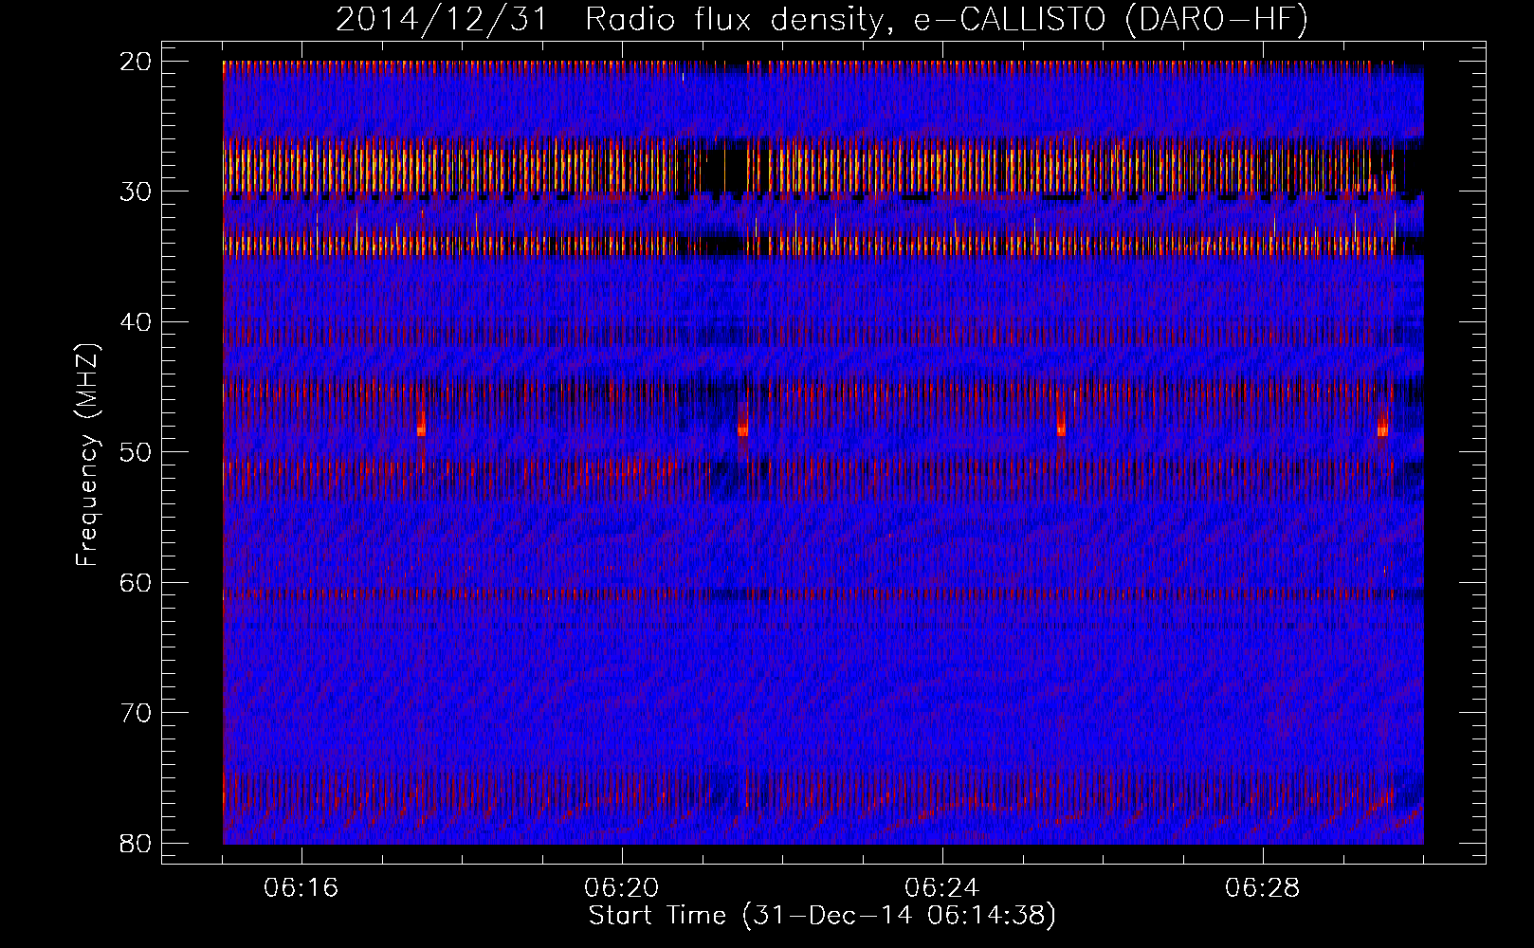Click the 06:20 time axis label

click(622, 888)
